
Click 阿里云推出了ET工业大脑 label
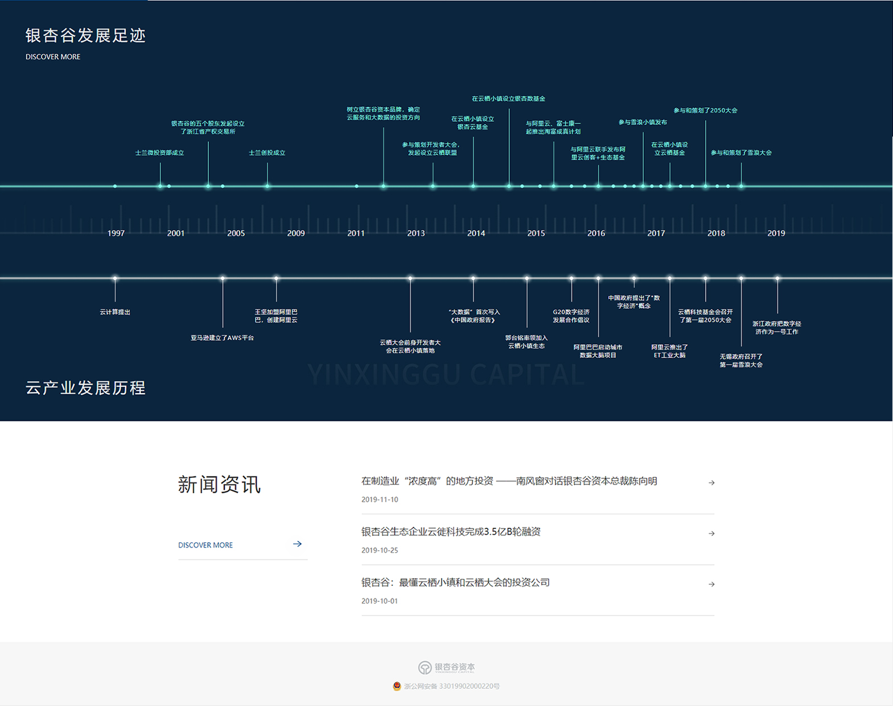coord(669,351)
